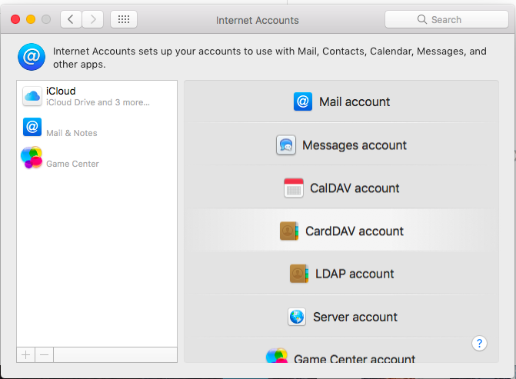Open help with the question mark button
This screenshot has height=379, width=516.
coord(479,344)
